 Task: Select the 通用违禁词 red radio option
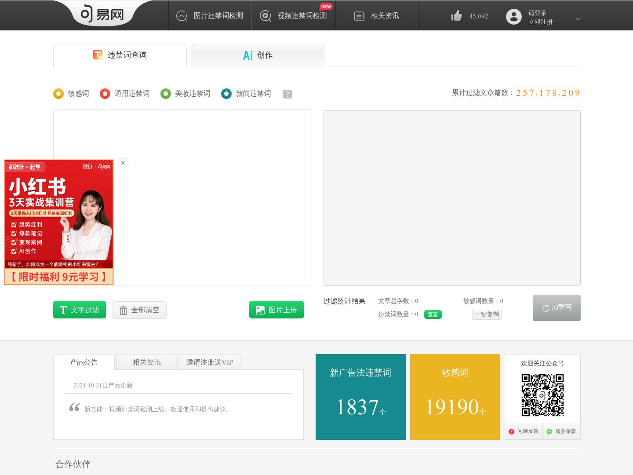[x=105, y=94]
